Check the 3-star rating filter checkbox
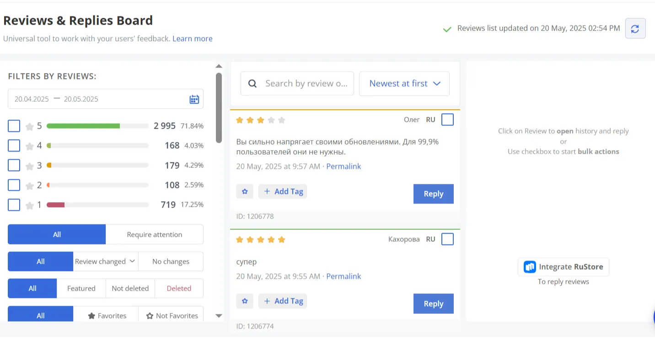The height and width of the screenshot is (339, 655). [14, 165]
